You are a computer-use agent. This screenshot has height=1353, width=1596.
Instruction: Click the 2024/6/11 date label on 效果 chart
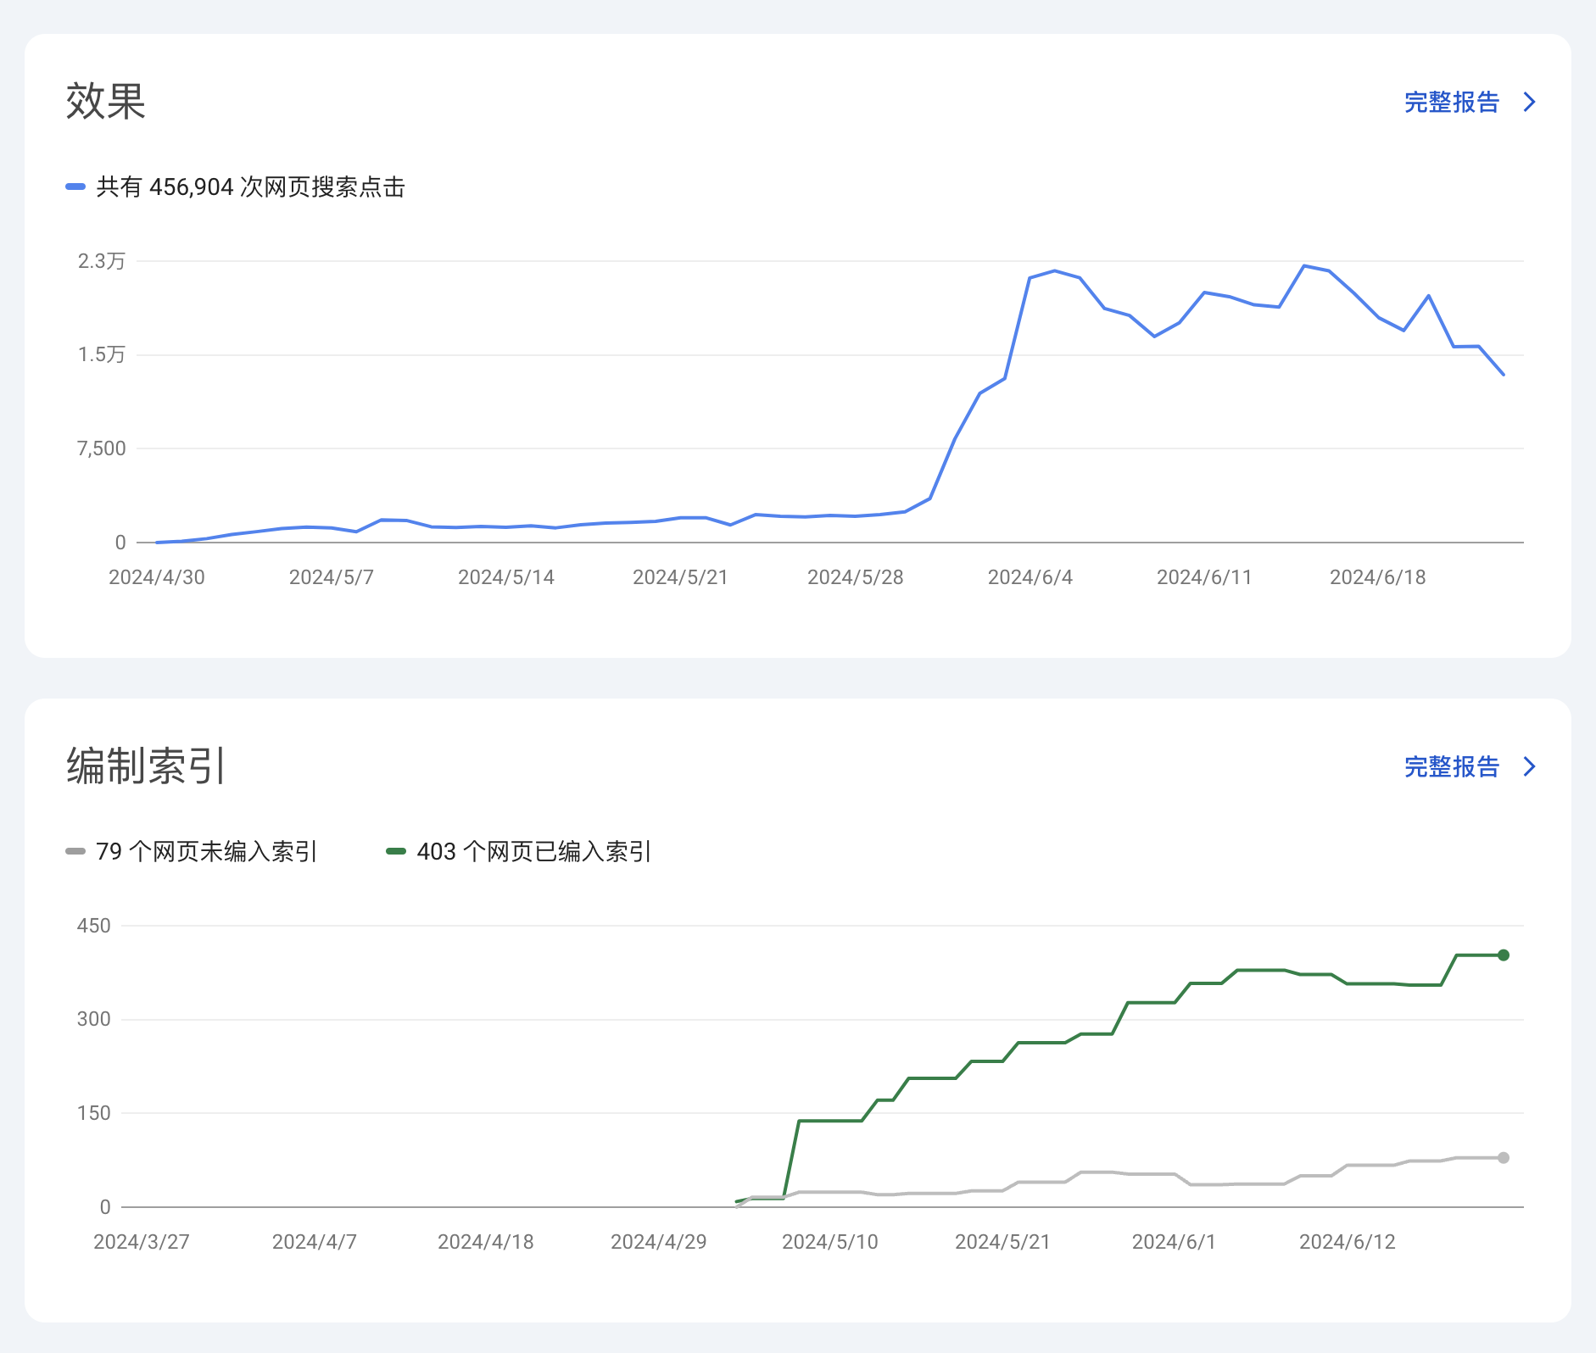pos(1204,577)
